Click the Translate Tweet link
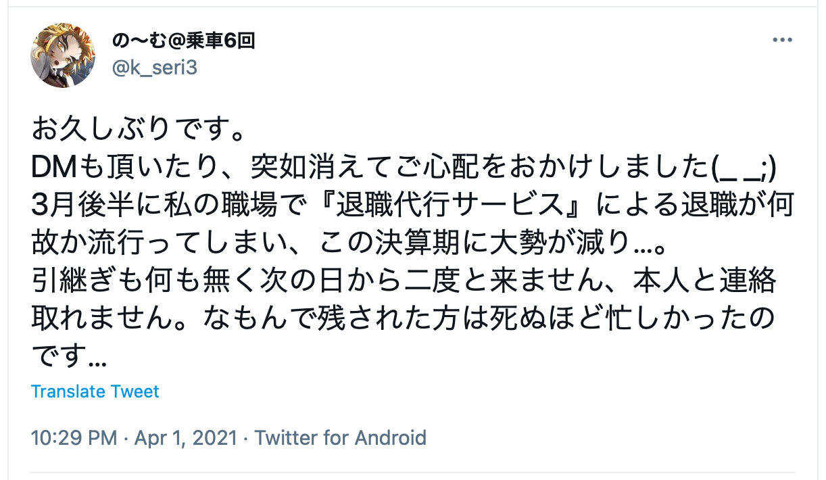This screenshot has height=480, width=826. 95,391
